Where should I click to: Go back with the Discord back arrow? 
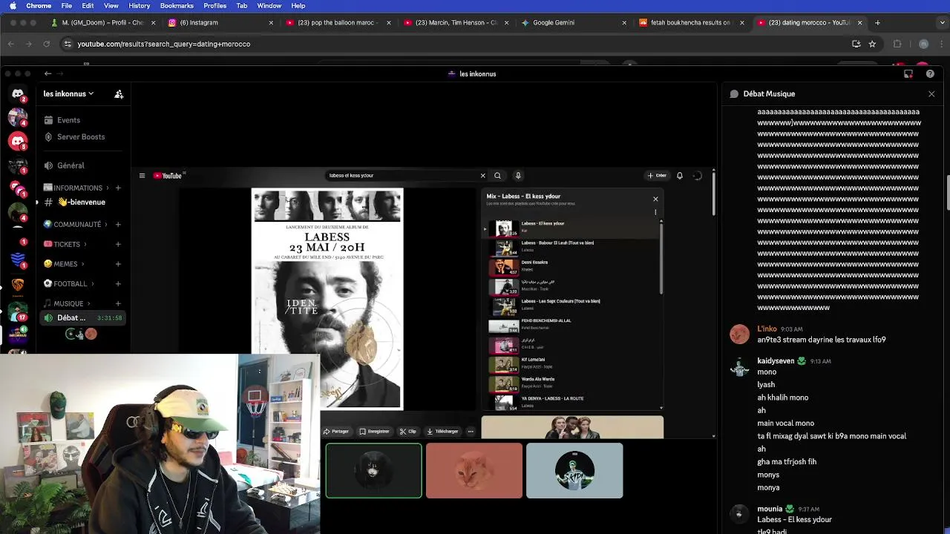point(47,73)
